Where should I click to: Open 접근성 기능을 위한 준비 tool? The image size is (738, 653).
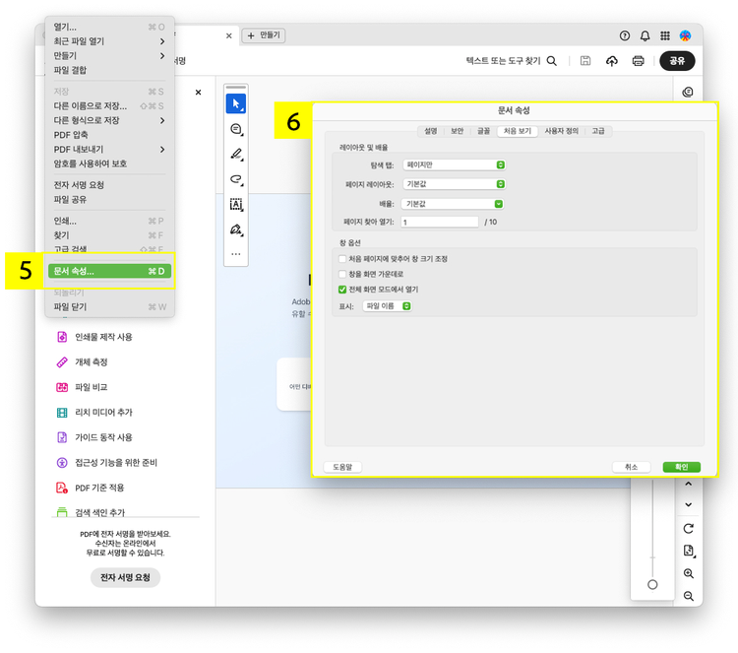pos(107,463)
